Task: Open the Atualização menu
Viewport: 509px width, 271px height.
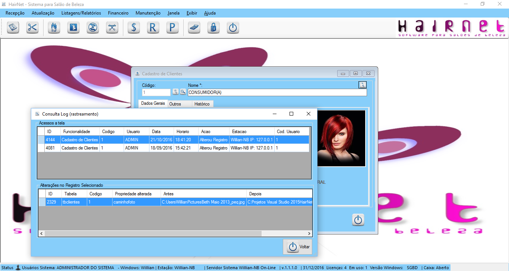Action: coord(43,13)
